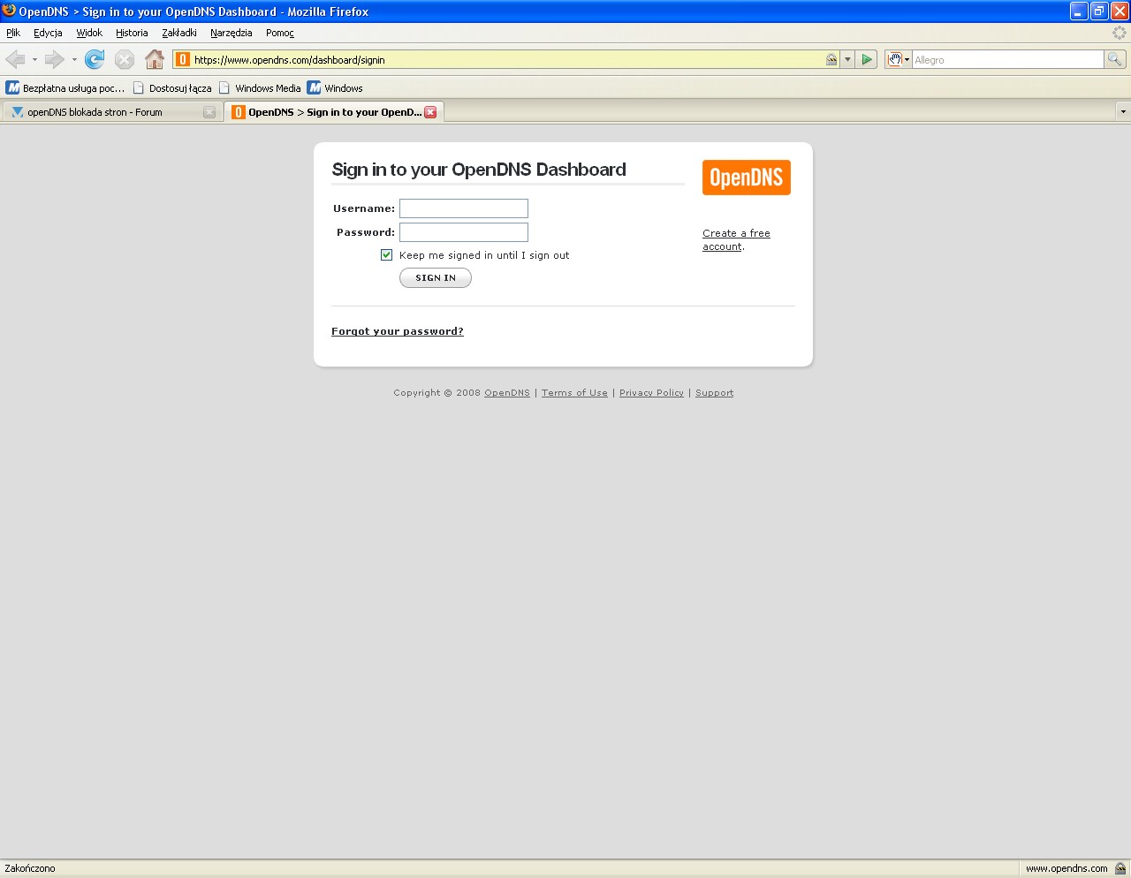Open the Zakładki menu

tap(179, 33)
